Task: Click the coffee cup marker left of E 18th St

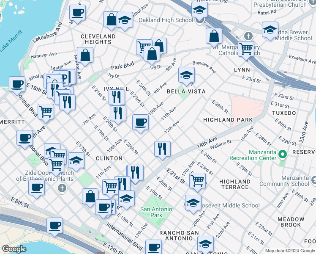Action: (x=17, y=85)
